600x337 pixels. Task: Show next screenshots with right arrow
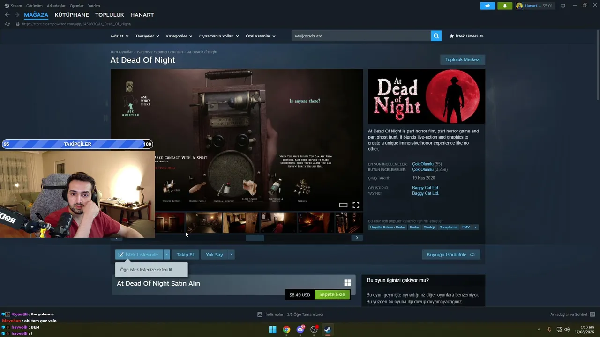pos(357,238)
